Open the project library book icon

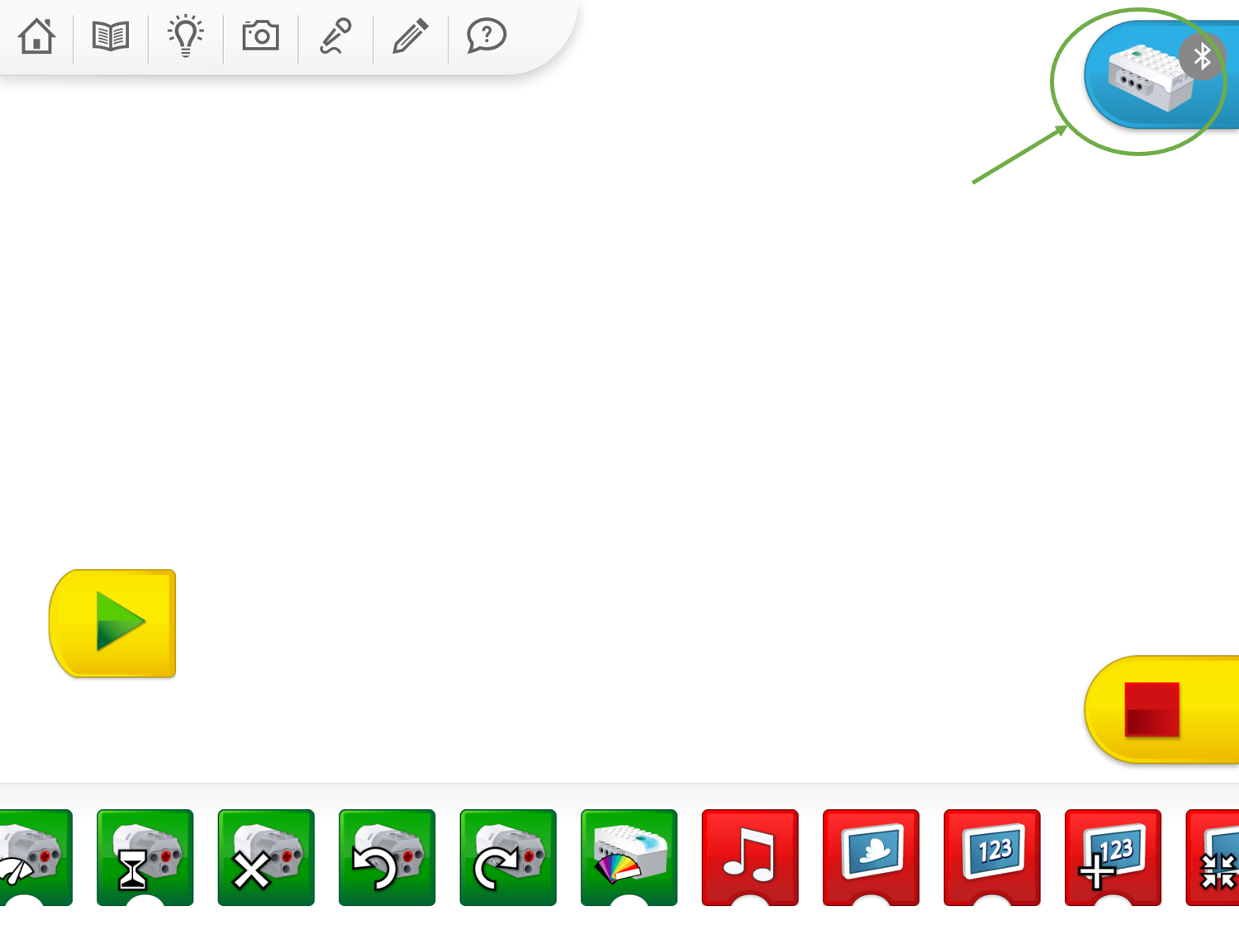[x=111, y=36]
